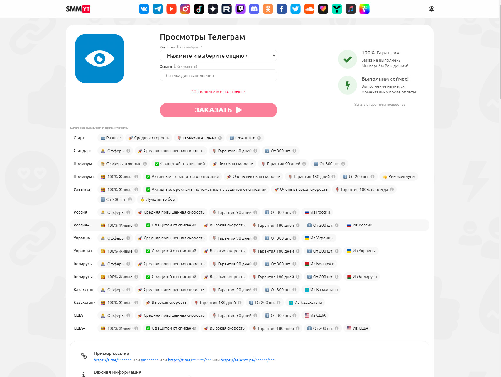Open the Rutube services icon
The image size is (501, 377).
[226, 9]
